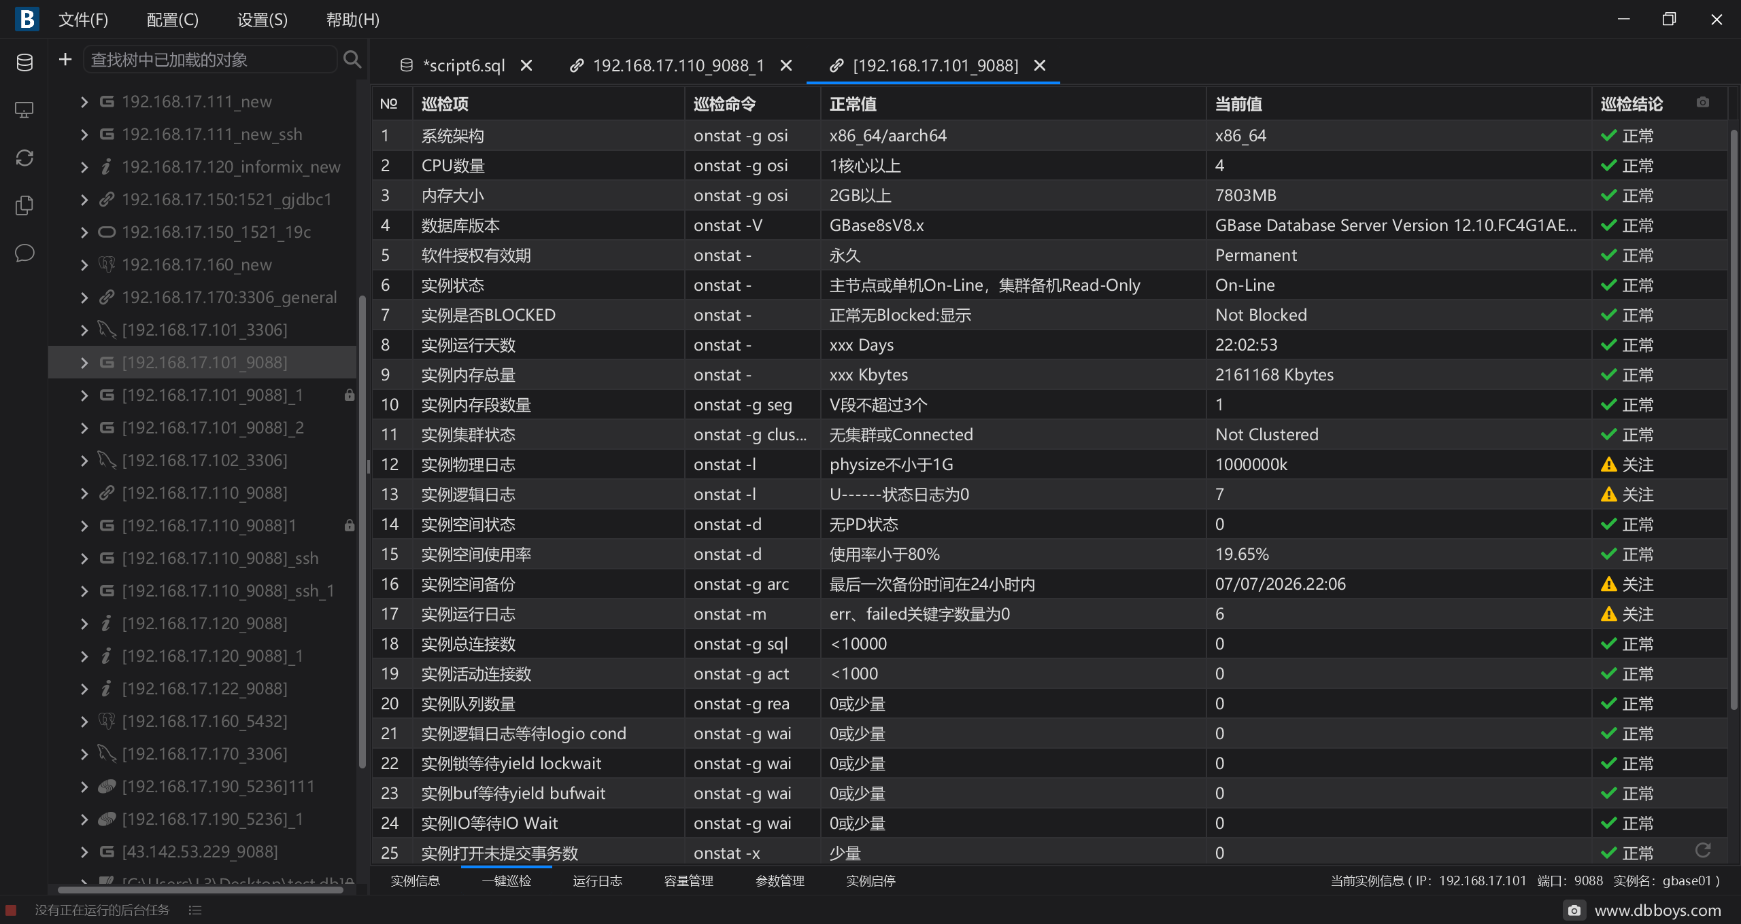1741x924 pixels.
Task: Refresh inspection results with circular arrow icon
Action: (1703, 850)
